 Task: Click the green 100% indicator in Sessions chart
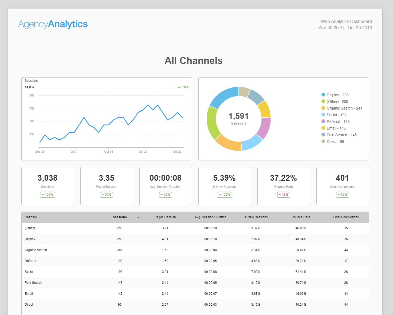183,87
